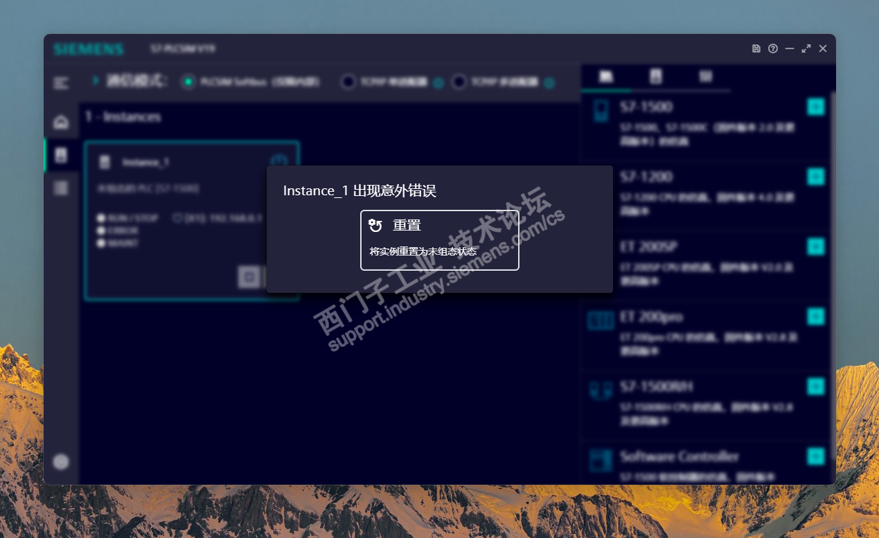This screenshot has width=879, height=538.
Task: Select the second TCP/IP radio button
Action: pos(459,82)
